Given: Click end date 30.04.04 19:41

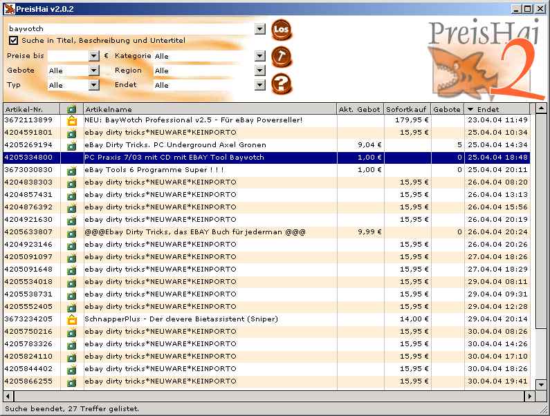Looking at the screenshot, I should coord(497,381).
